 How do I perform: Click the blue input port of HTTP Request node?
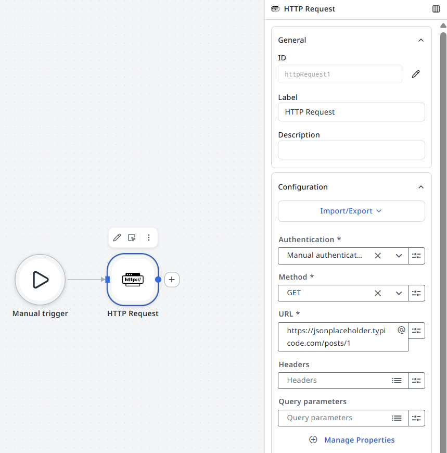click(x=107, y=280)
